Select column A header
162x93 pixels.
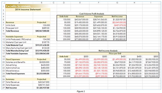(19, 3)
